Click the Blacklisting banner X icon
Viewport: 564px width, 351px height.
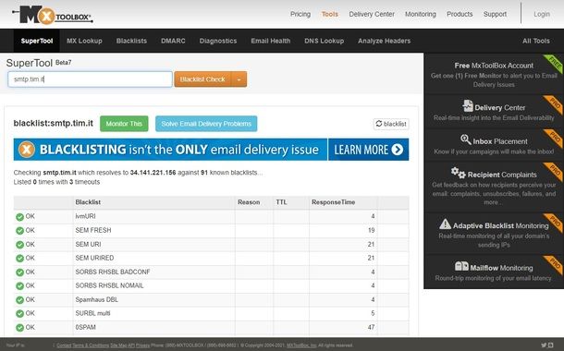pos(27,150)
